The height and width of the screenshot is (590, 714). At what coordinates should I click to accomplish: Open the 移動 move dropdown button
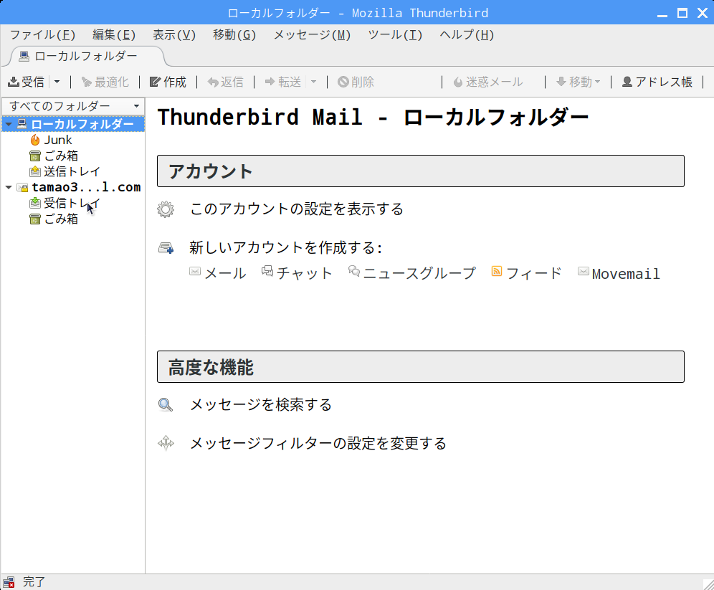(x=579, y=82)
